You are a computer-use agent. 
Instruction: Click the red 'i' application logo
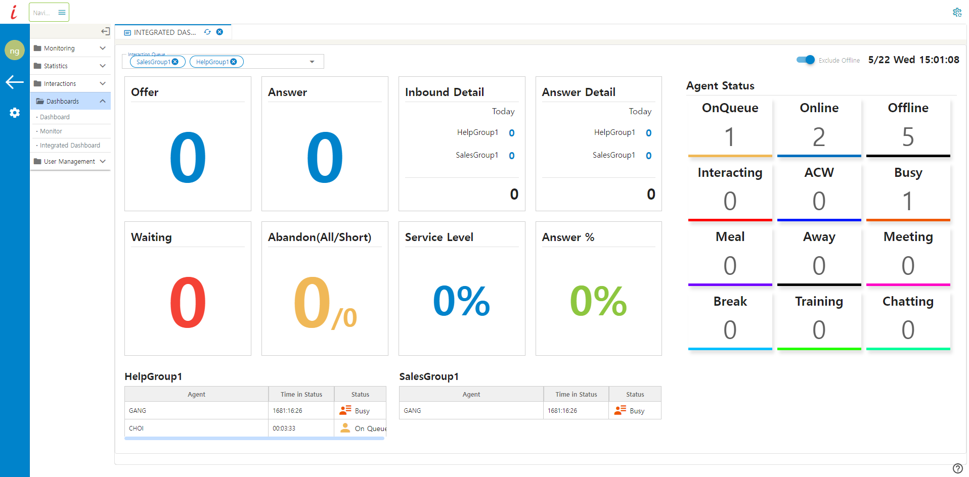(14, 12)
